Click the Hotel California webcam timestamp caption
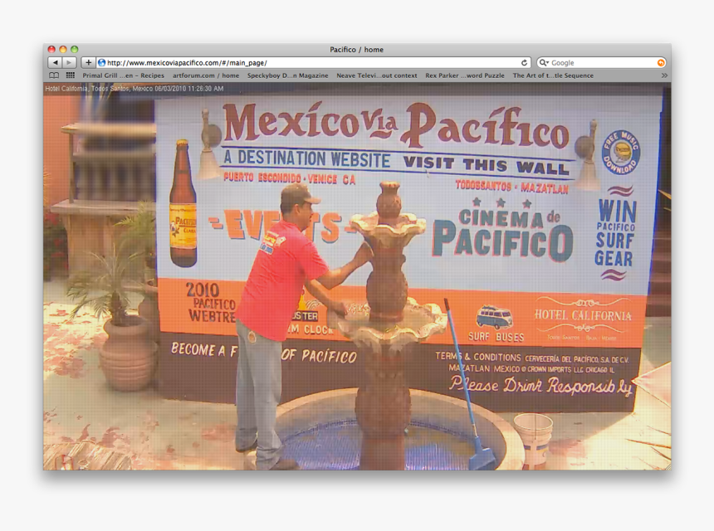 134,89
